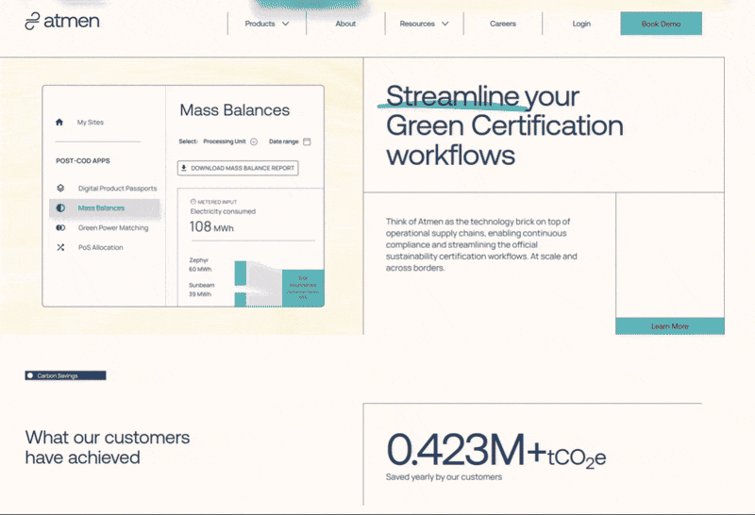Click the Carbon Savings tag
Image resolution: width=755 pixels, height=515 pixels.
(x=65, y=375)
